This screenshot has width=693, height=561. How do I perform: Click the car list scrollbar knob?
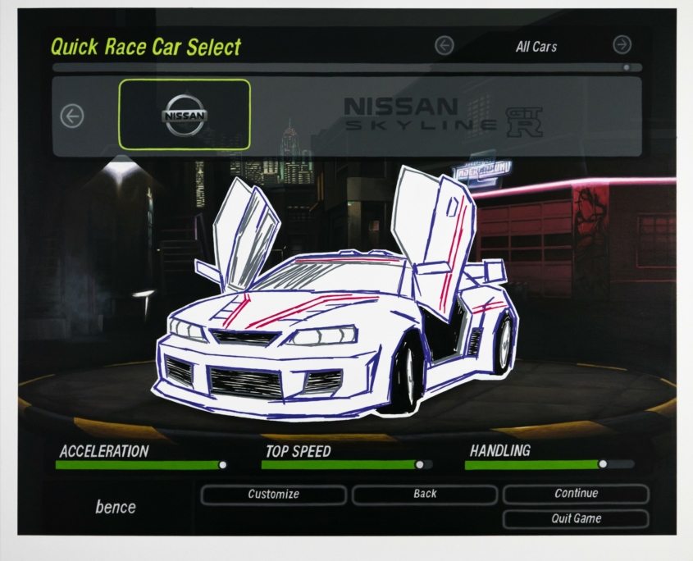(x=627, y=67)
